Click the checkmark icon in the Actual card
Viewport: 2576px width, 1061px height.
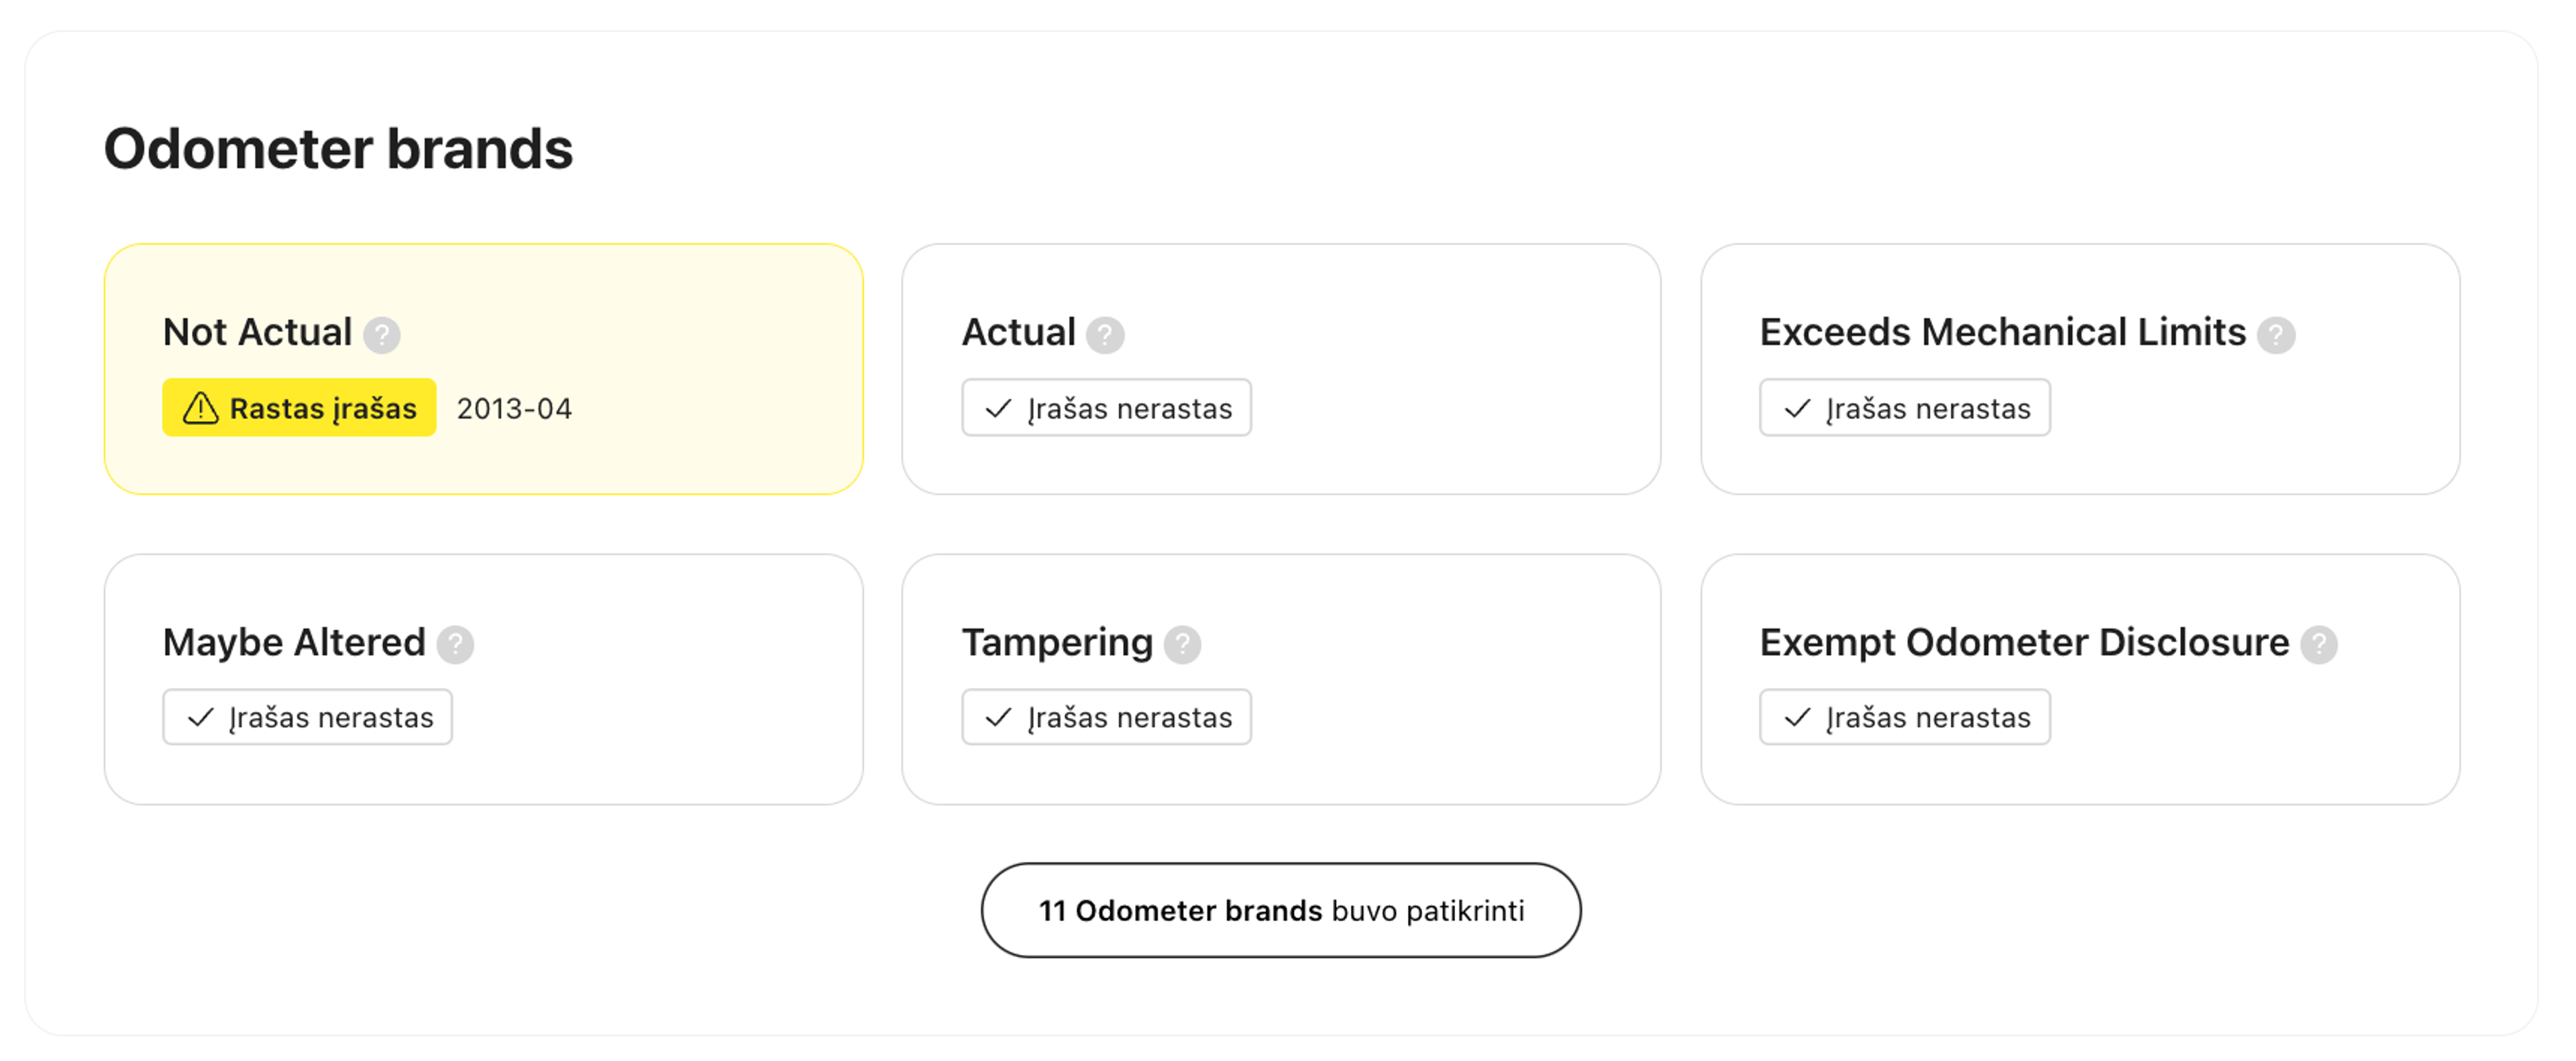[998, 409]
